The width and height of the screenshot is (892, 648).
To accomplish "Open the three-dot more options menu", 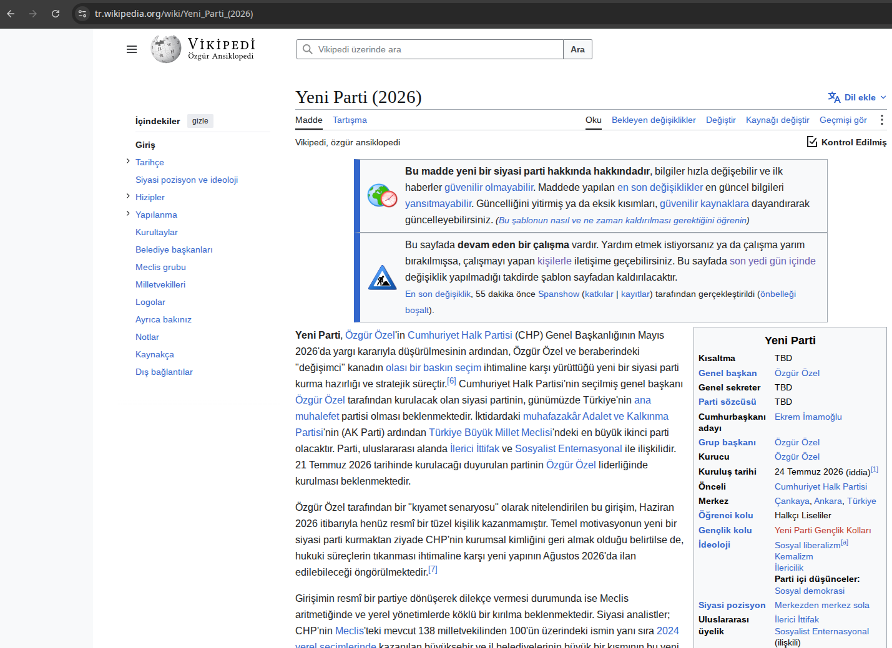I will click(x=881, y=120).
